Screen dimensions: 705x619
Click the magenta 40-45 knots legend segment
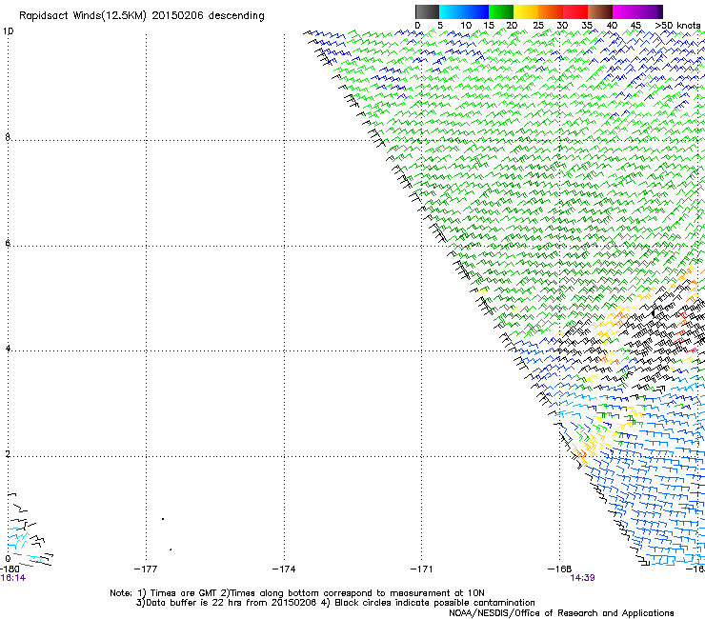625,11
